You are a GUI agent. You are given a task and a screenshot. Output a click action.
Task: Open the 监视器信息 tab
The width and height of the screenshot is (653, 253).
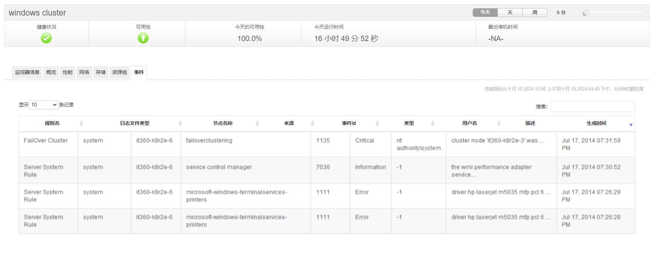(27, 72)
